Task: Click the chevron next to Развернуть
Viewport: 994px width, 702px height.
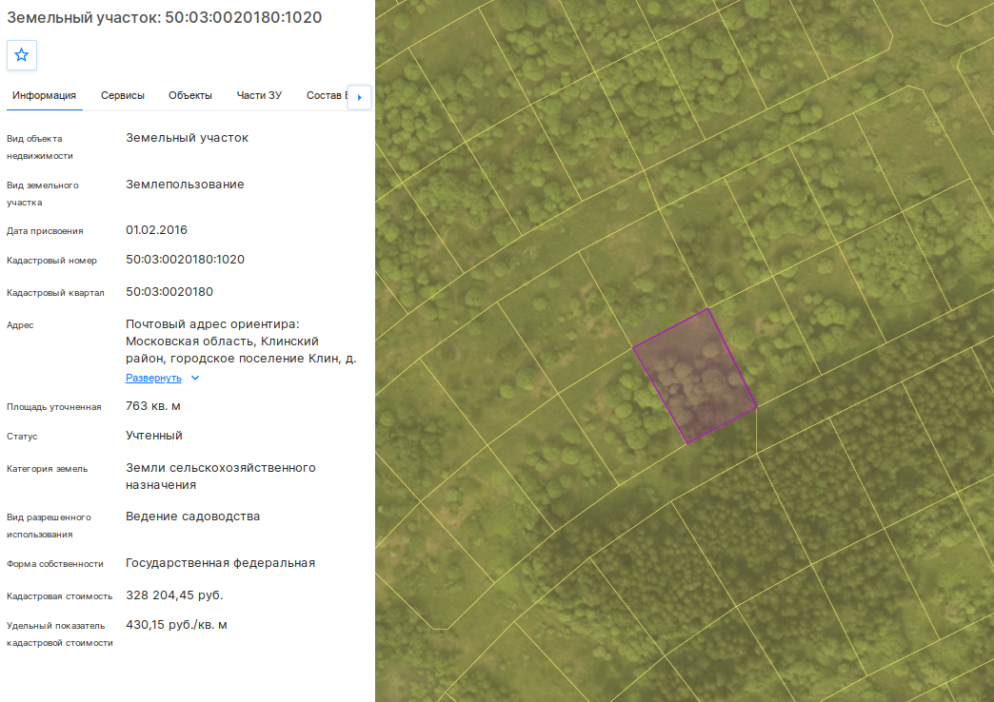Action: coord(195,379)
